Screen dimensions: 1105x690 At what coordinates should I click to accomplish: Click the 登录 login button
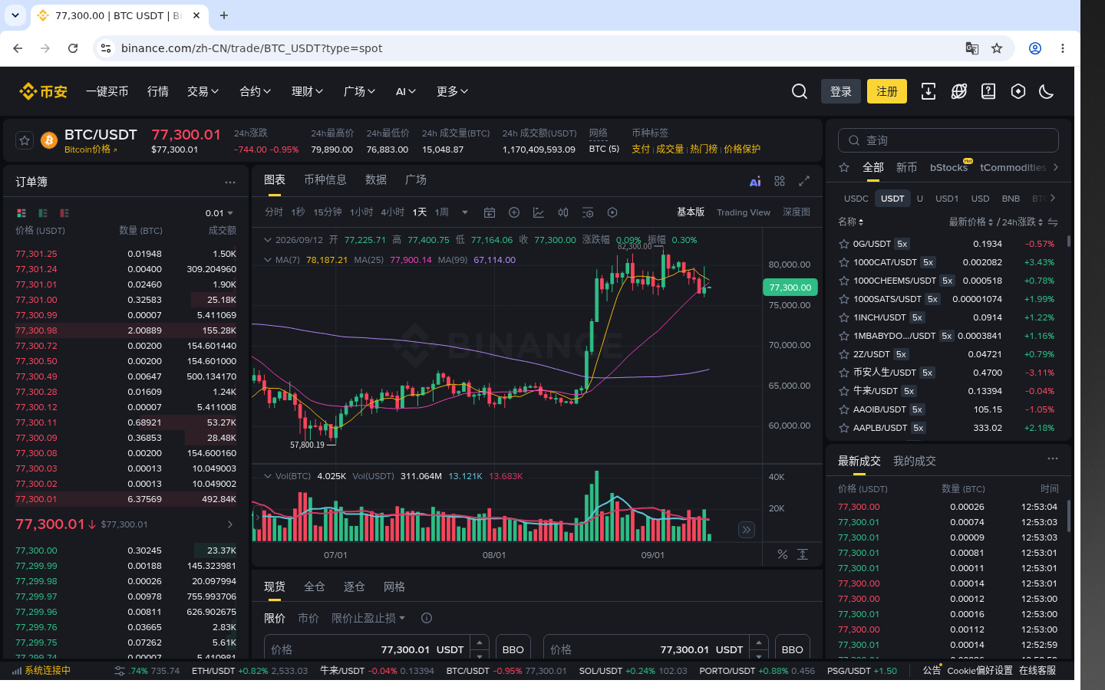841,91
